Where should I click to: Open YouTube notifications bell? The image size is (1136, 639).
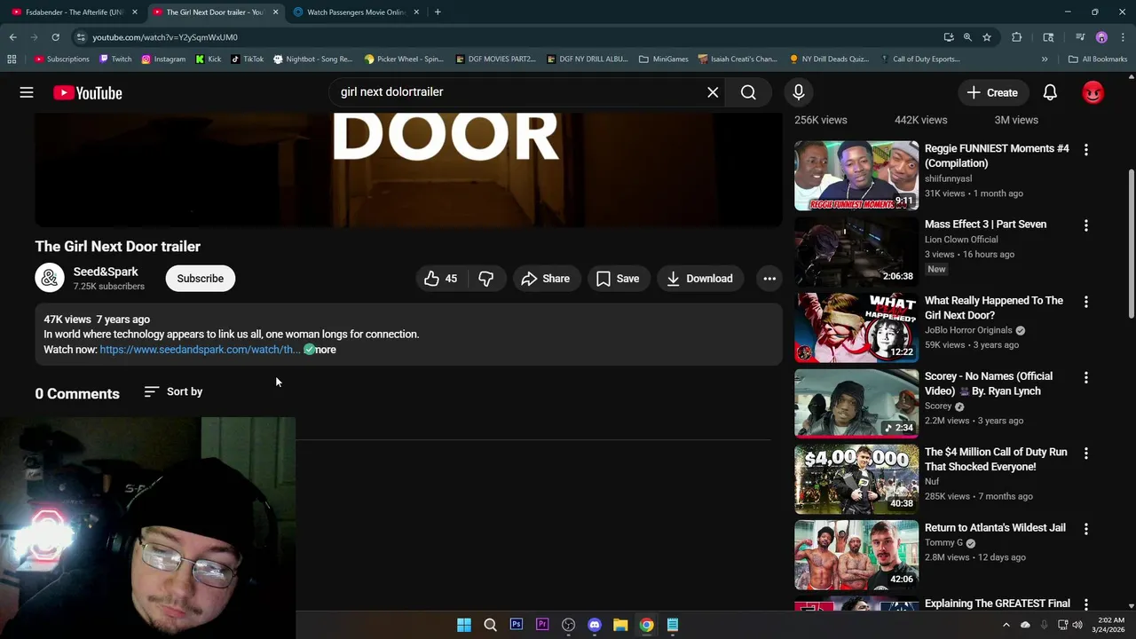point(1050,92)
